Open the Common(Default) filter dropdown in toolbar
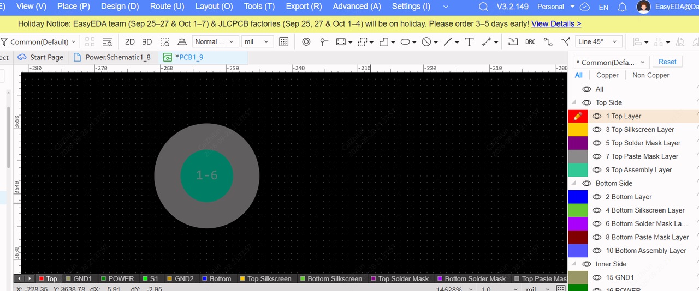The image size is (699, 291). pyautogui.click(x=39, y=42)
